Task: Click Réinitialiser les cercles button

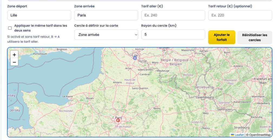Action: click(255, 37)
